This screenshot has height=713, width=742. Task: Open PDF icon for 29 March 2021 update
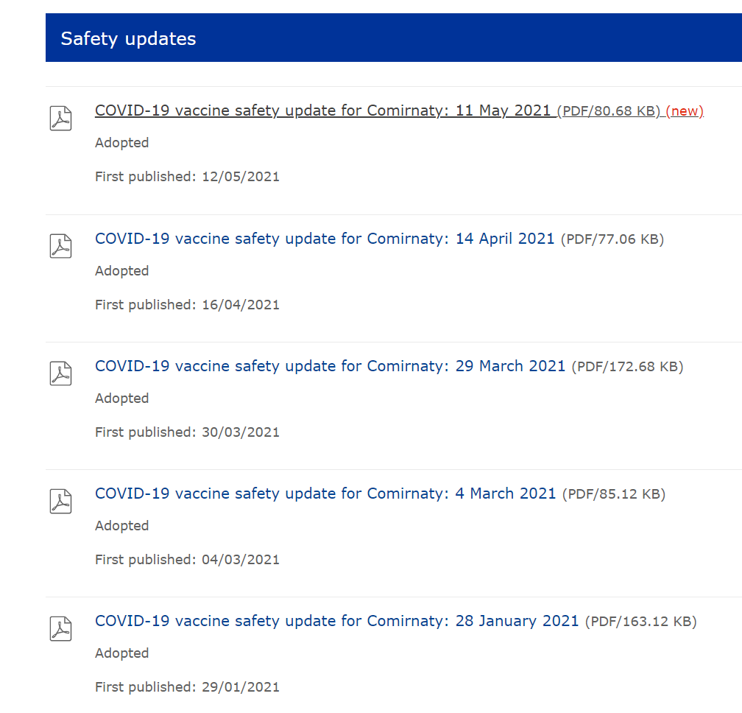pyautogui.click(x=60, y=373)
